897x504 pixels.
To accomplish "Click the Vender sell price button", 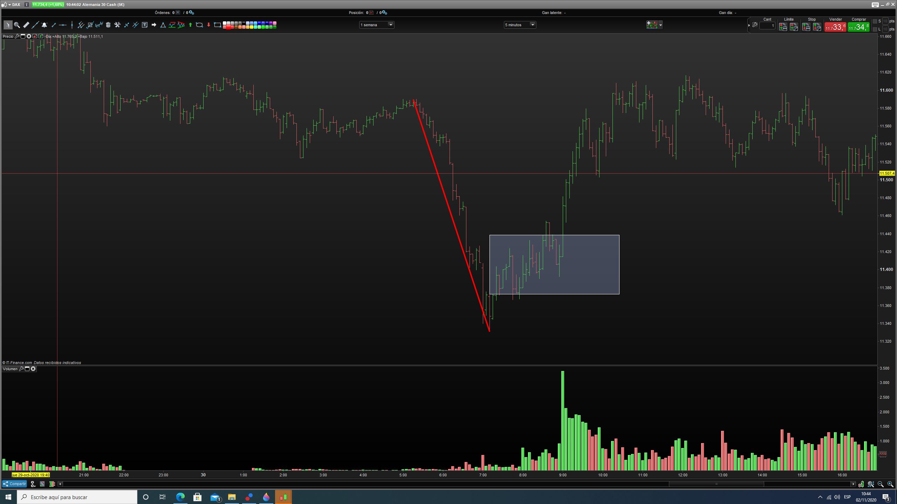I will 835,27.
